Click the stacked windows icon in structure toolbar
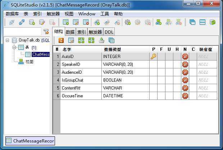 (x=111, y=40)
